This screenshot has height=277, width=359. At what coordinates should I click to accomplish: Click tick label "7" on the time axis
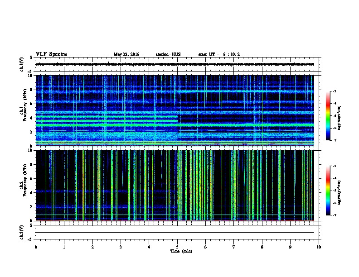tap(234, 247)
